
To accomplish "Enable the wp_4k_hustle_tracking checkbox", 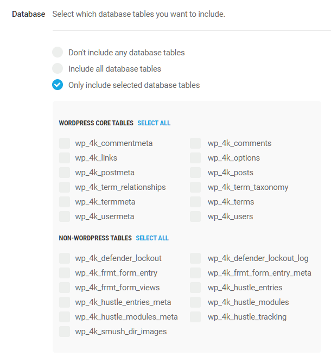I will click(x=196, y=317).
